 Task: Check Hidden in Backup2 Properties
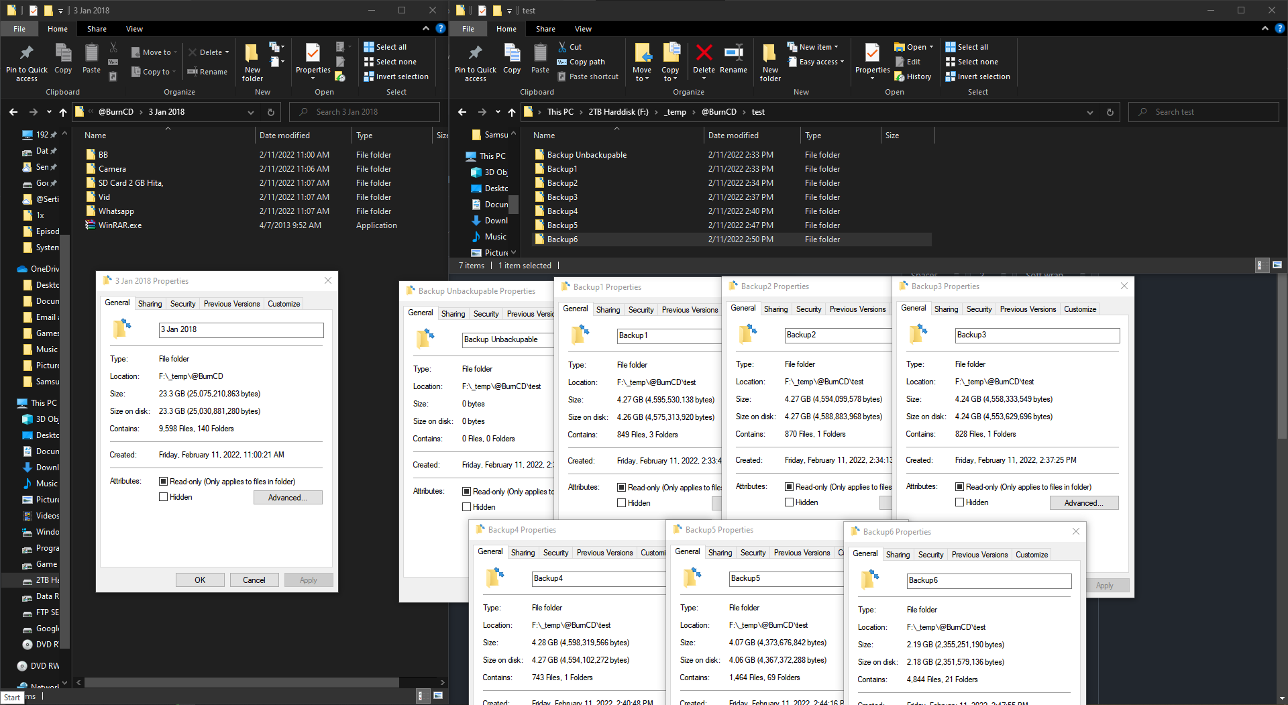pyautogui.click(x=790, y=502)
